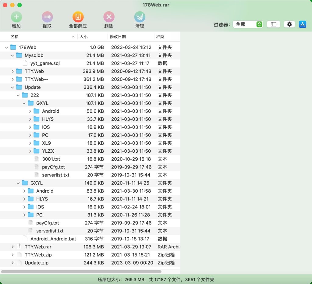This screenshot has width=312, height=284.
Task: Expand the TTY.Web-- folder
Action: (12, 79)
